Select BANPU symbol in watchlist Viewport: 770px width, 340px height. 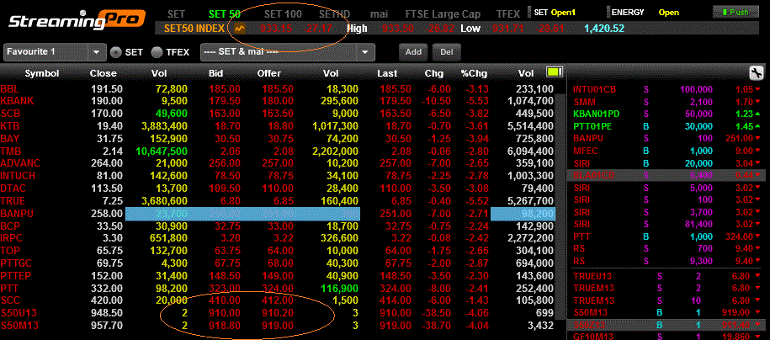click(x=16, y=214)
